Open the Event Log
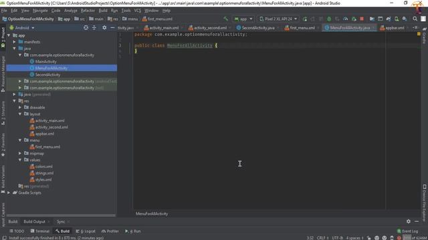 [407, 231]
